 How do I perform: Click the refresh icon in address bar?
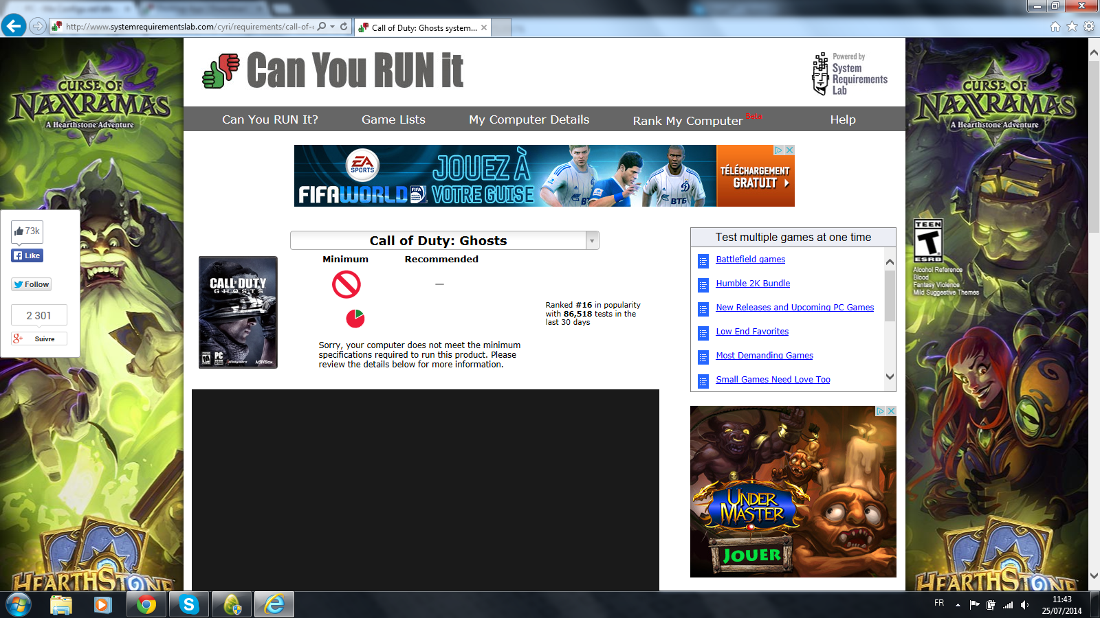[344, 27]
